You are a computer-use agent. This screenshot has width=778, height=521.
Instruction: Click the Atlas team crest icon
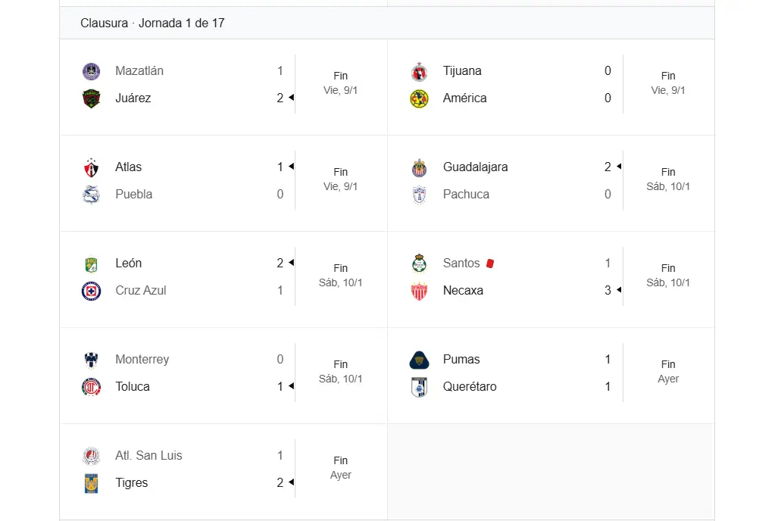(x=91, y=167)
